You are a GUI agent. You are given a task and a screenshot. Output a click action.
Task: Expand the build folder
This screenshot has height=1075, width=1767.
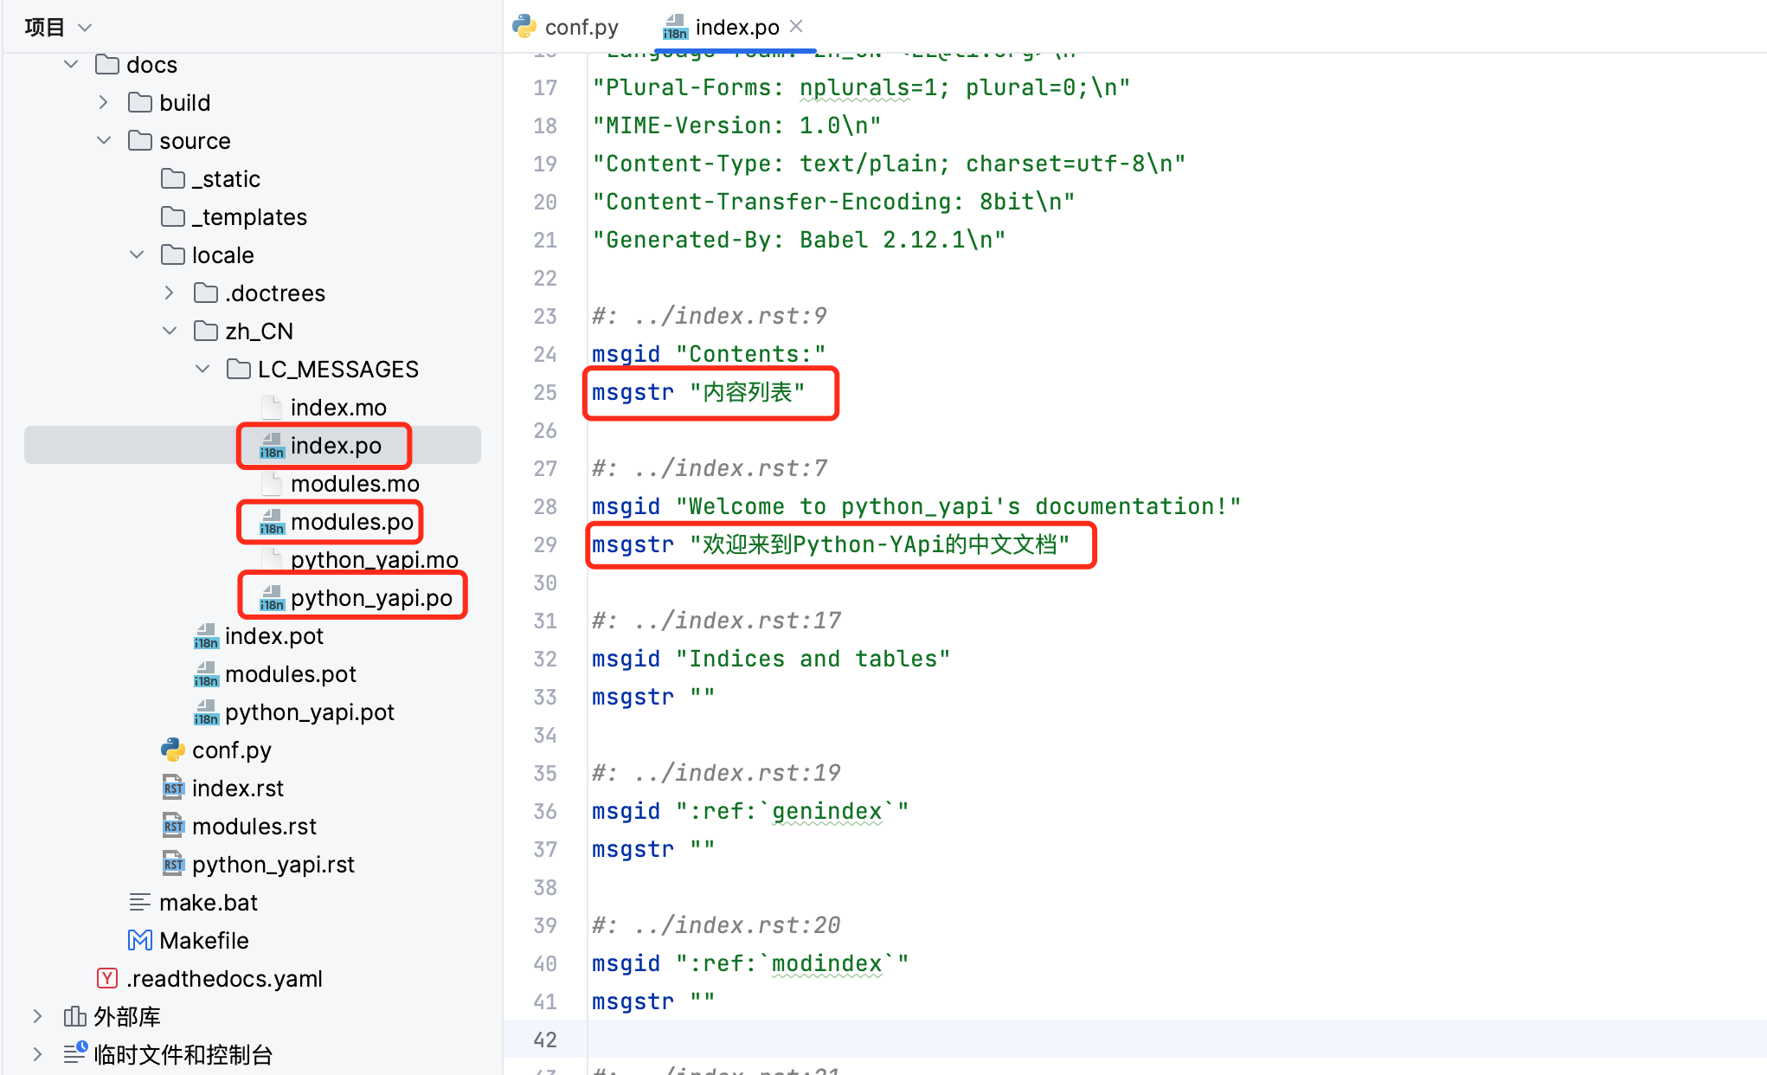pos(104,102)
